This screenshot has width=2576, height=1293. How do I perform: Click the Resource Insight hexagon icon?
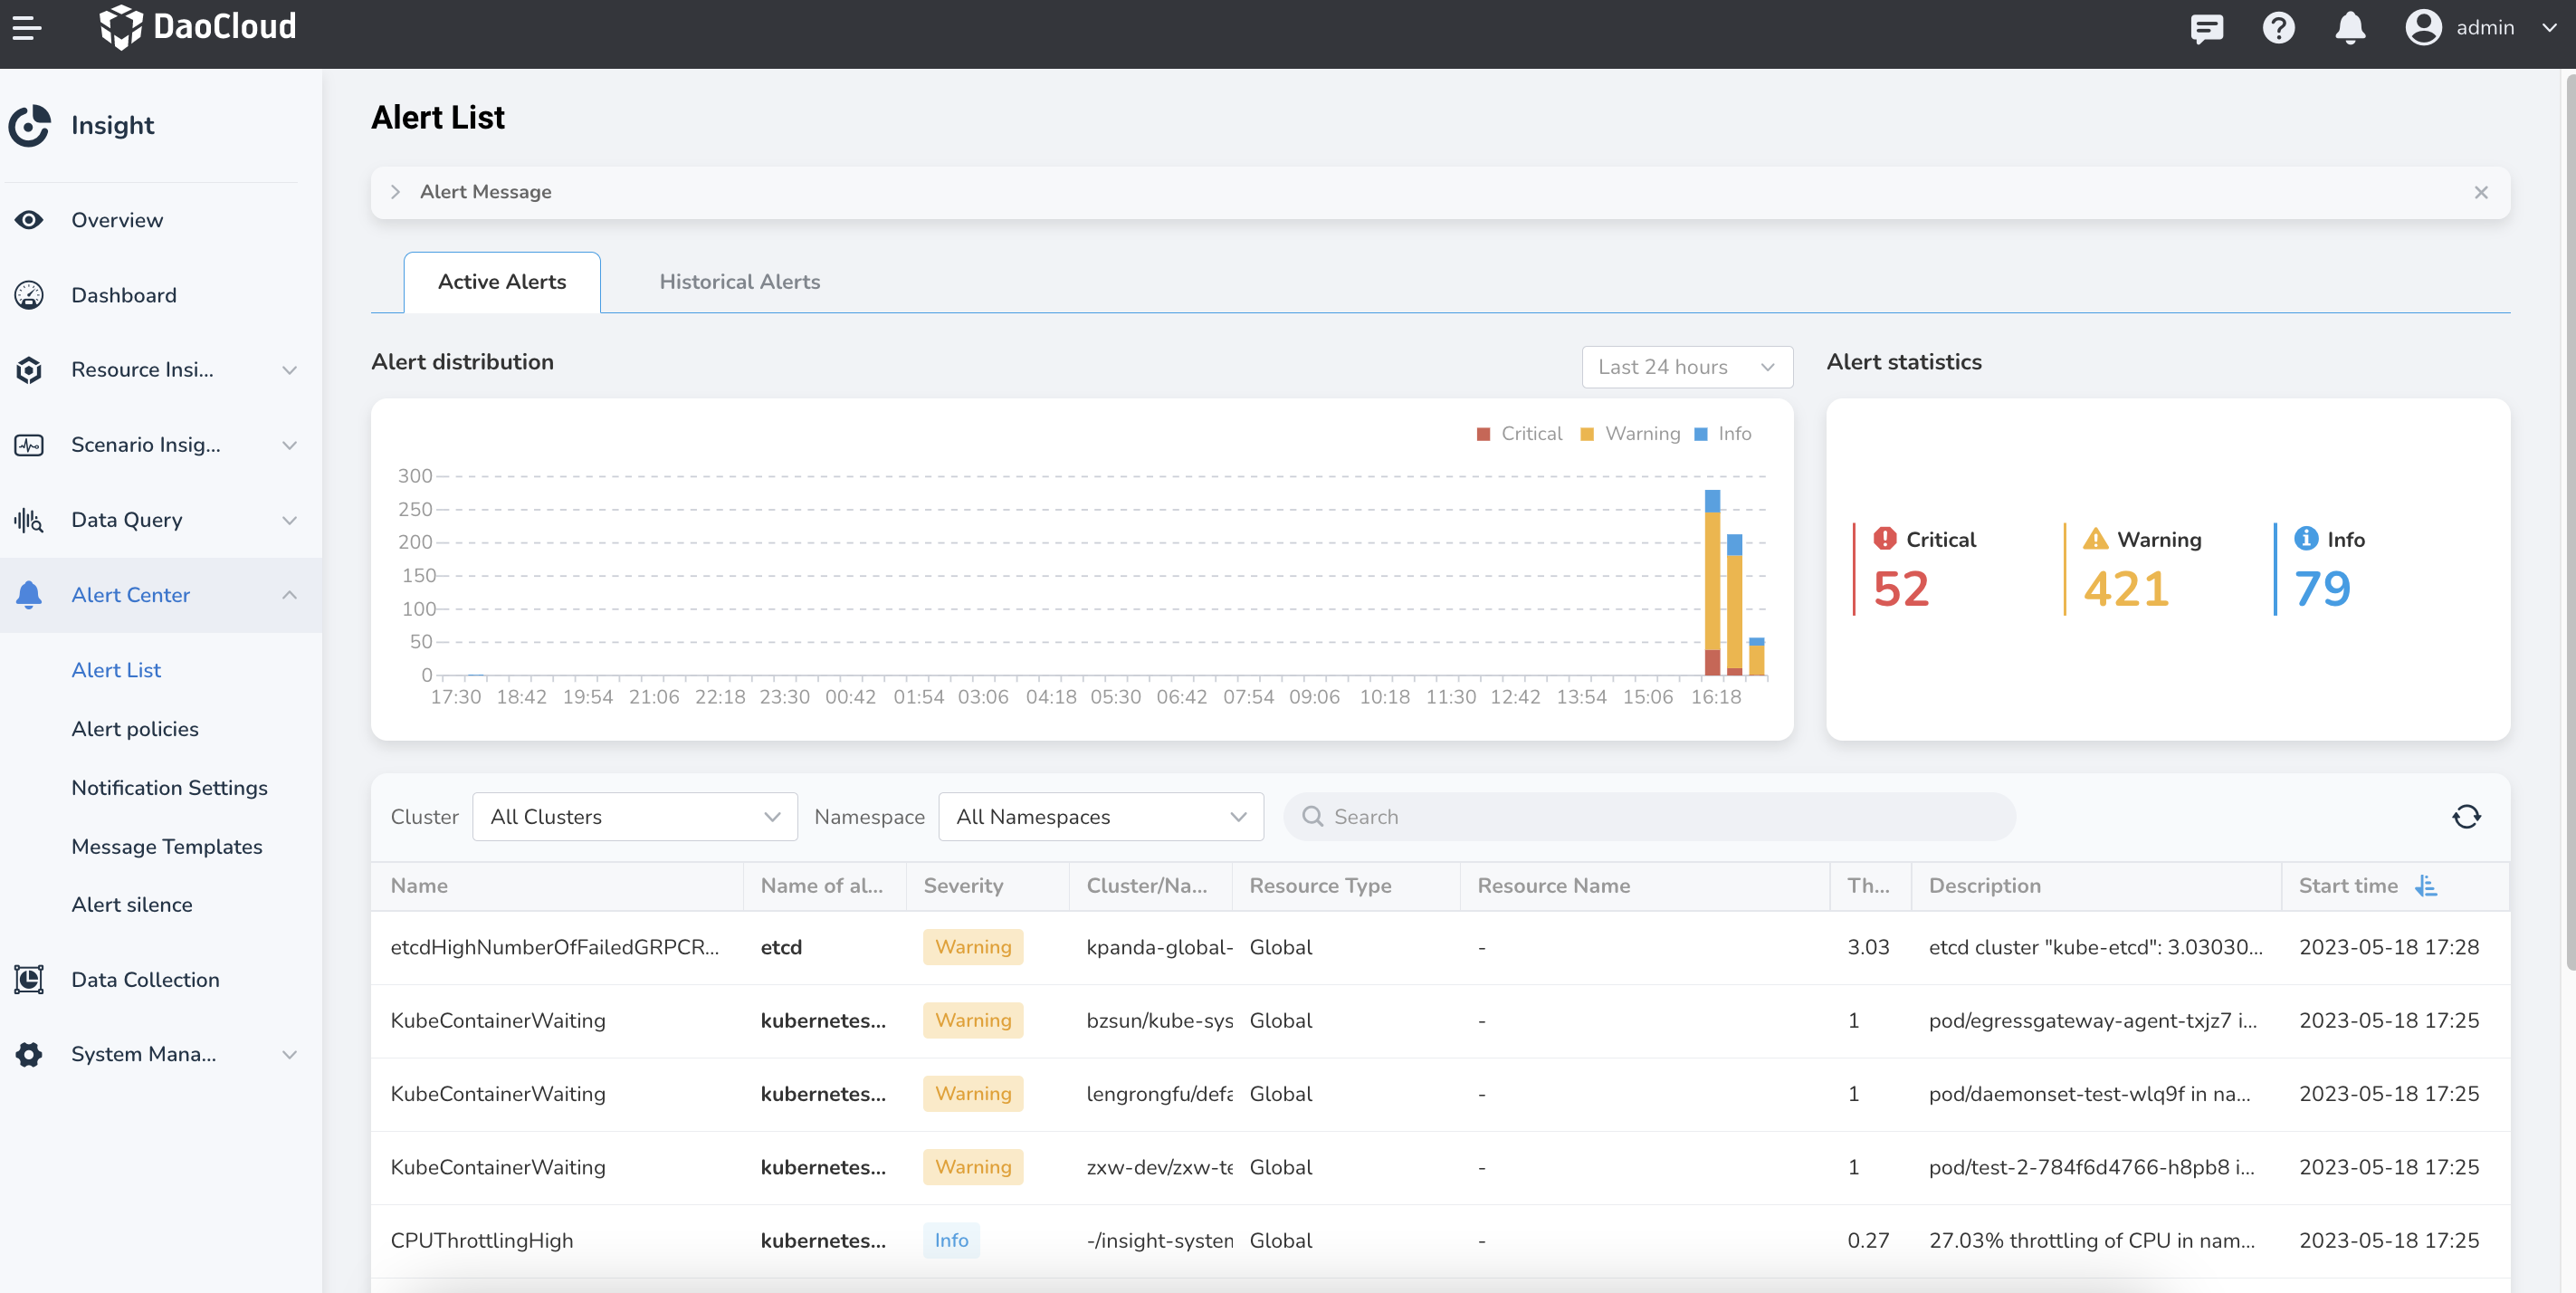point(29,370)
